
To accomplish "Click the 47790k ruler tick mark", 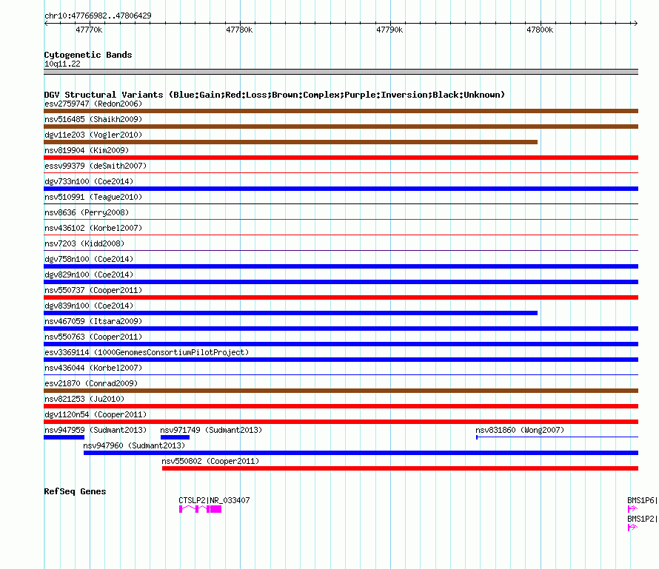I will point(390,23).
